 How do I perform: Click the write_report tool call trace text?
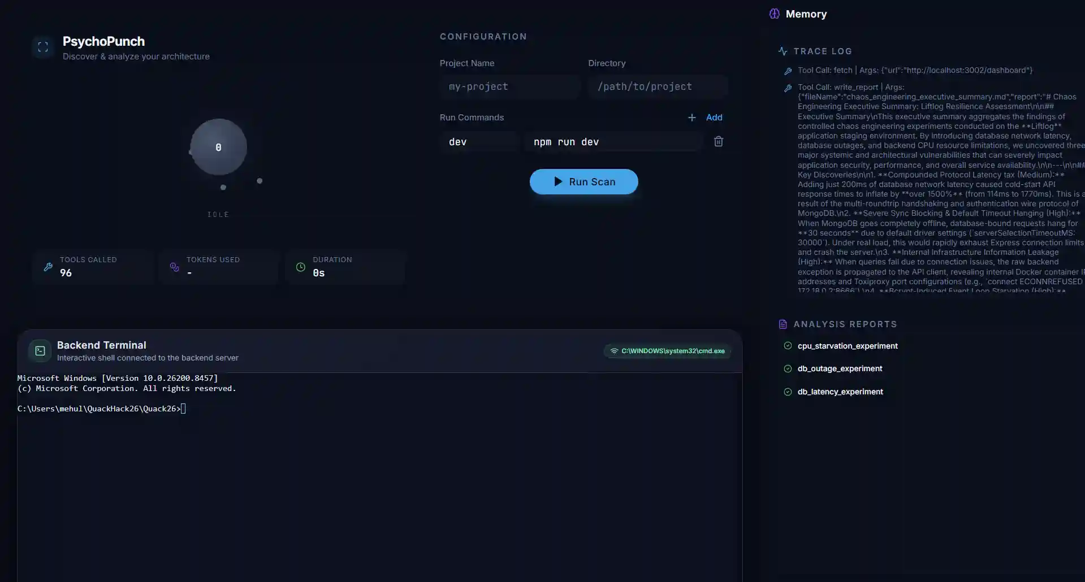[x=941, y=189]
